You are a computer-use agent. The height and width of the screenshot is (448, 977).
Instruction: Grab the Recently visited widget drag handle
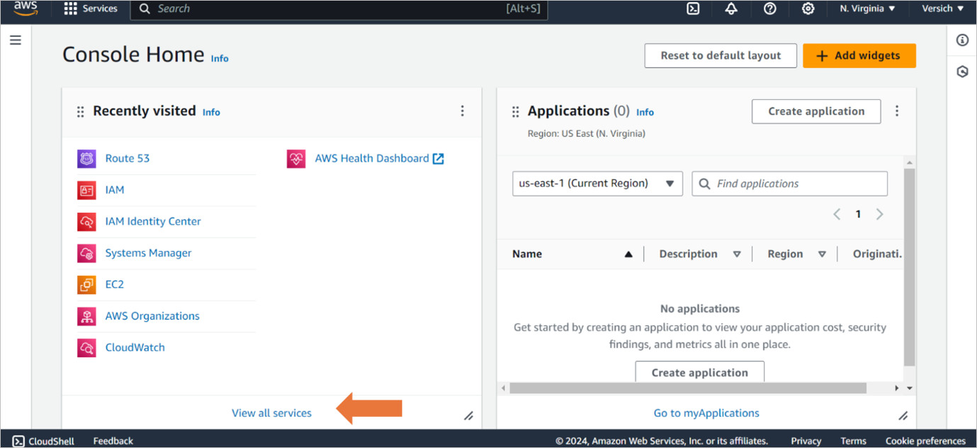[x=80, y=112]
